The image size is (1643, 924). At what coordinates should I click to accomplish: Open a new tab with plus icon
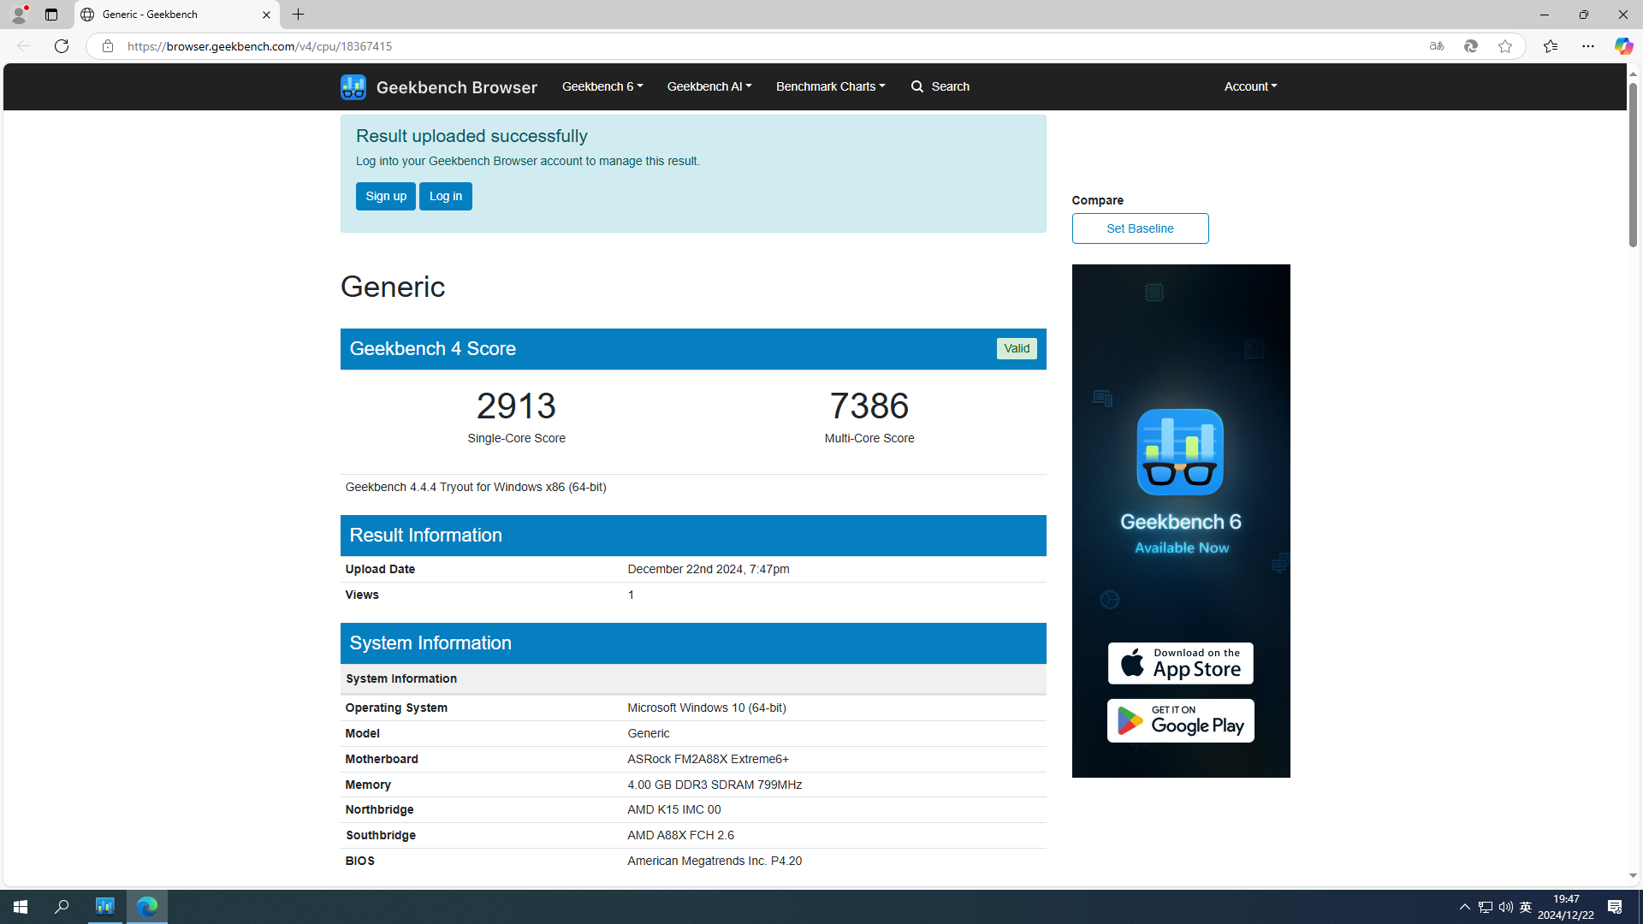[299, 15]
